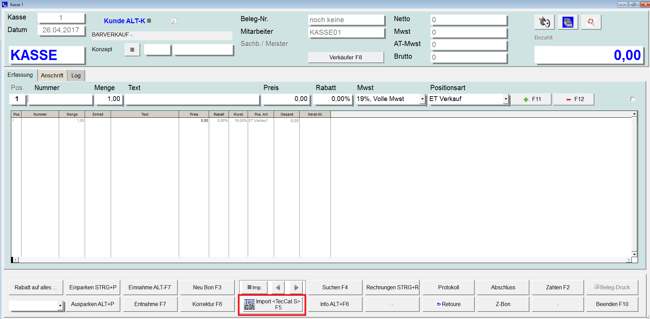
Task: Click the Protokoll button
Action: tap(448, 288)
